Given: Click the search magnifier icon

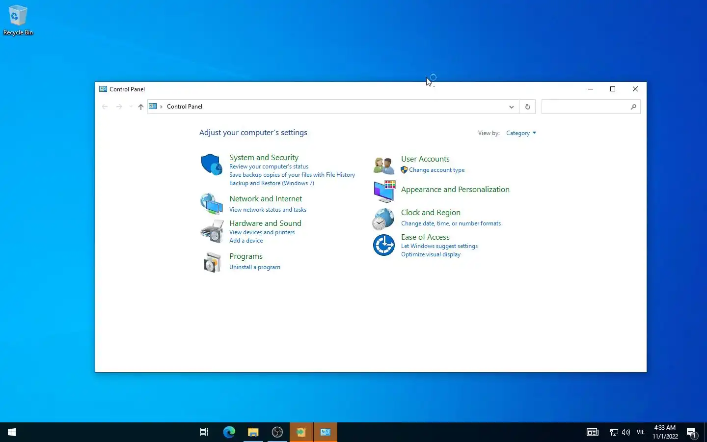Looking at the screenshot, I should (633, 107).
